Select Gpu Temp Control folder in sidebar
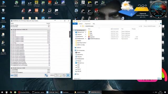168x94 pixels. click(x=81, y=43)
